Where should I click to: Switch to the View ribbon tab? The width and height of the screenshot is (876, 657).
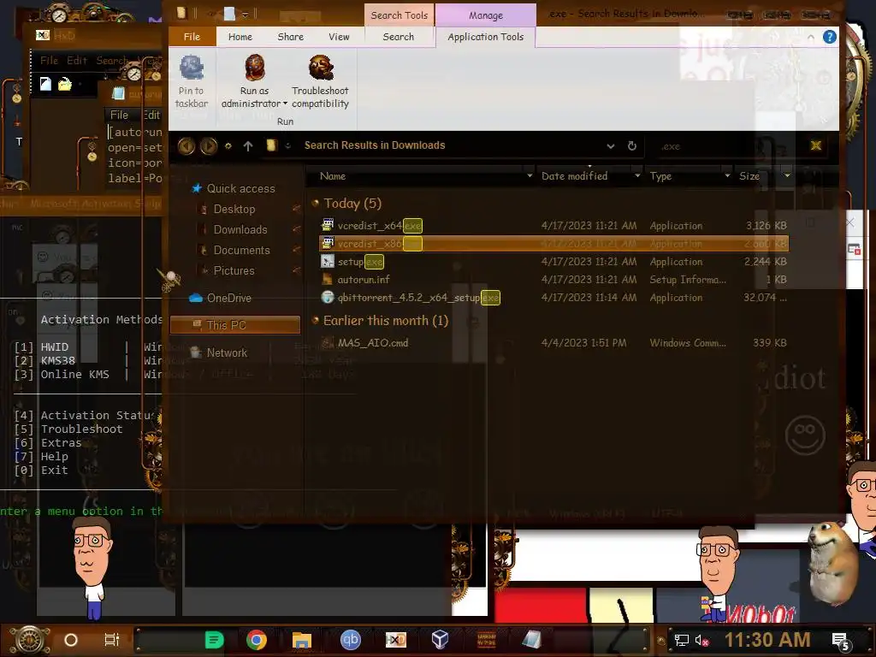(339, 37)
